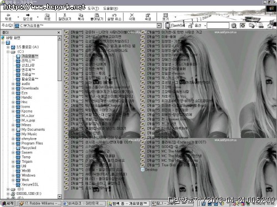Click the 잘라내기 (Cut) scissors icon
Image resolution: width=277 pixels, height=207 pixels.
tap(64, 17)
